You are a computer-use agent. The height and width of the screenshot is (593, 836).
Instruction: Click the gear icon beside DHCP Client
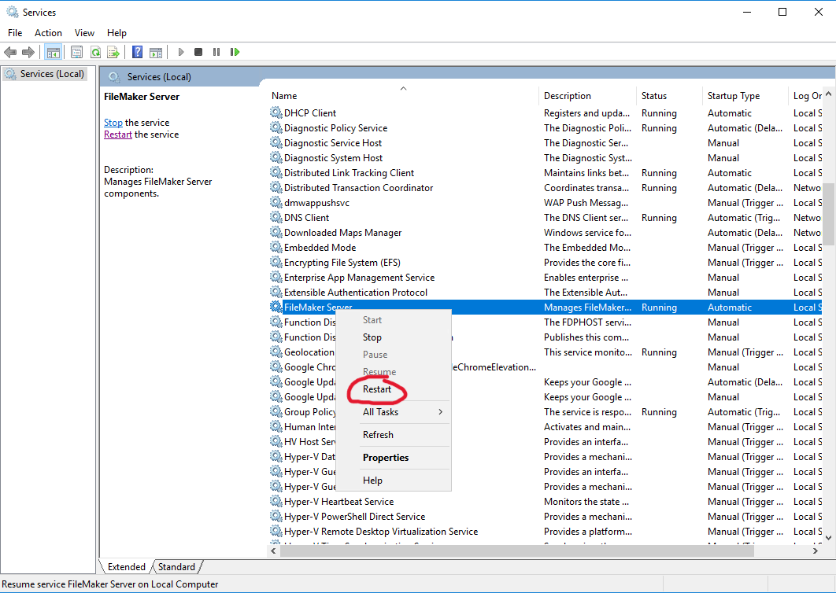(276, 112)
